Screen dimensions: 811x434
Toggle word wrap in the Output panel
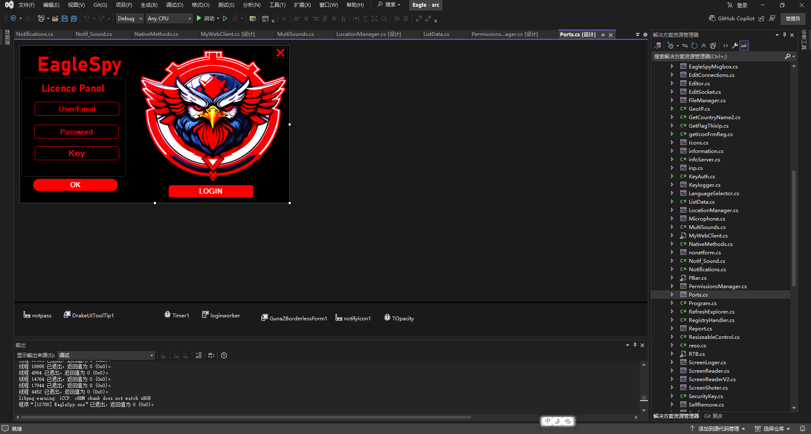211,355
